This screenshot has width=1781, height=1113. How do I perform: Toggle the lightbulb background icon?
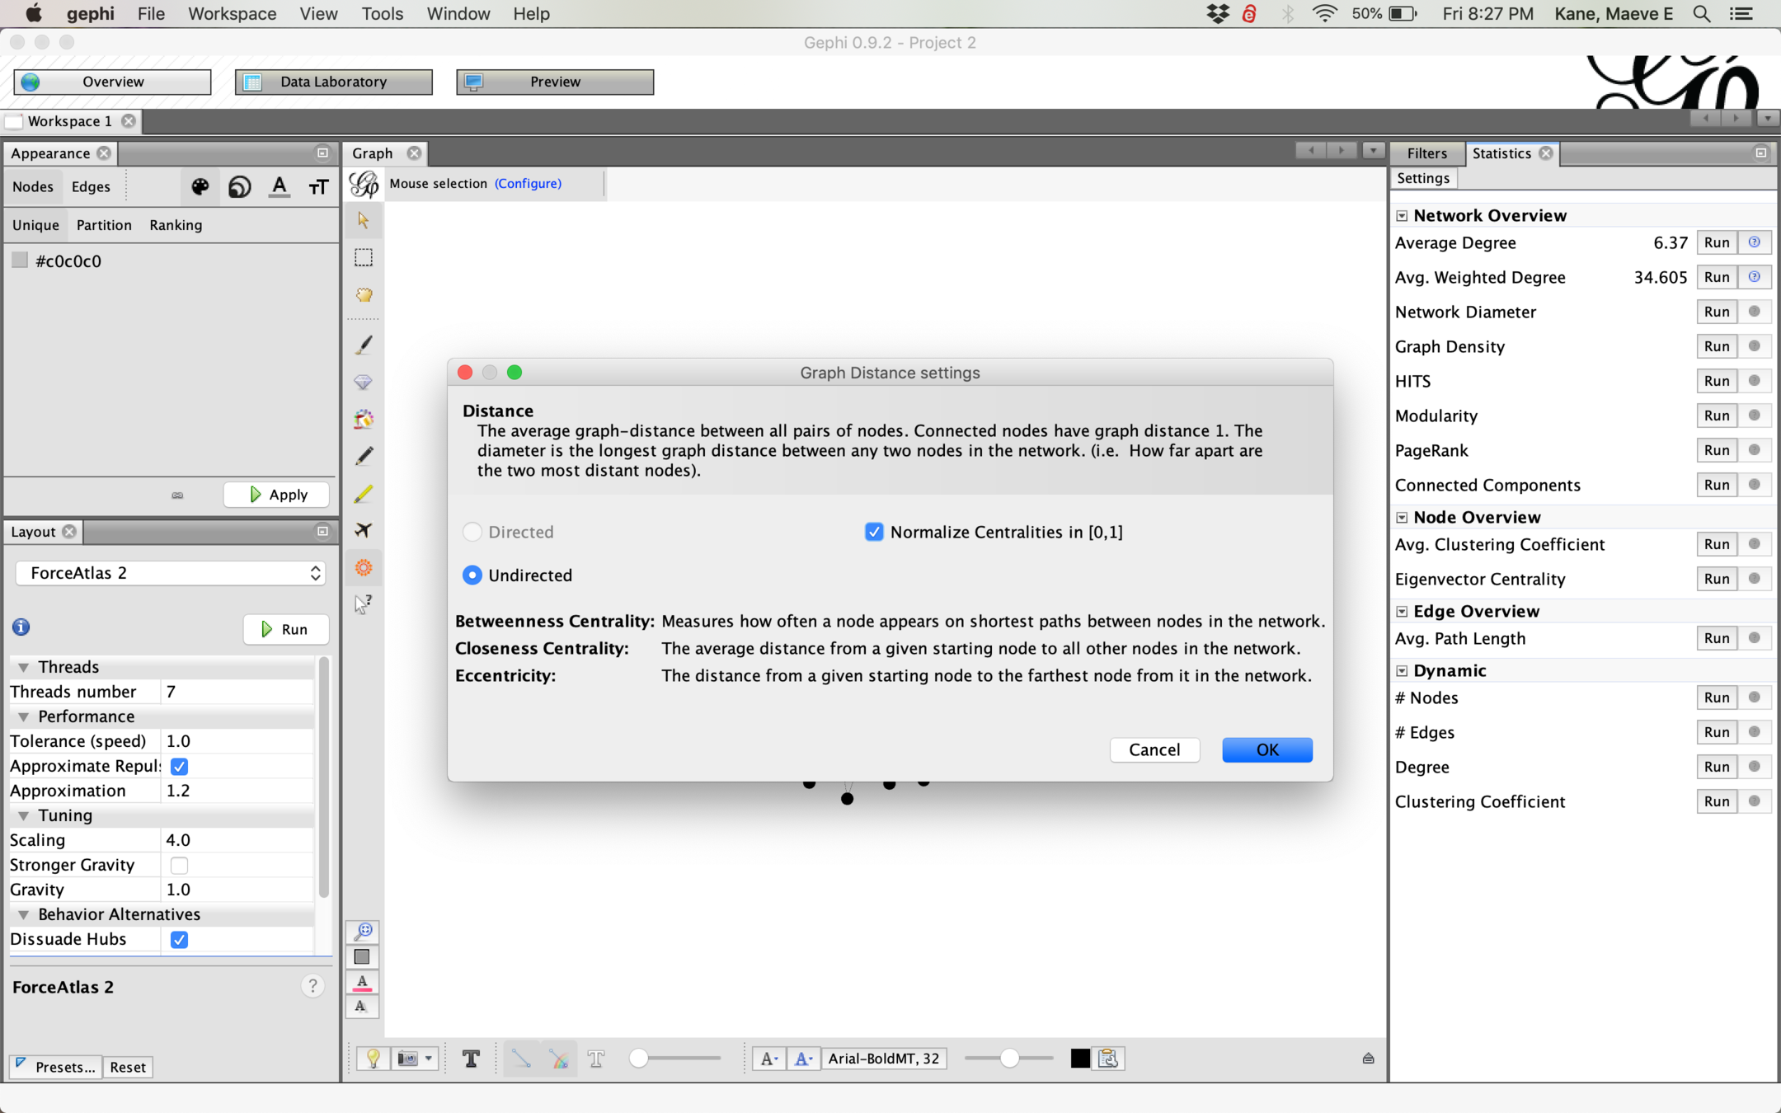tap(373, 1059)
